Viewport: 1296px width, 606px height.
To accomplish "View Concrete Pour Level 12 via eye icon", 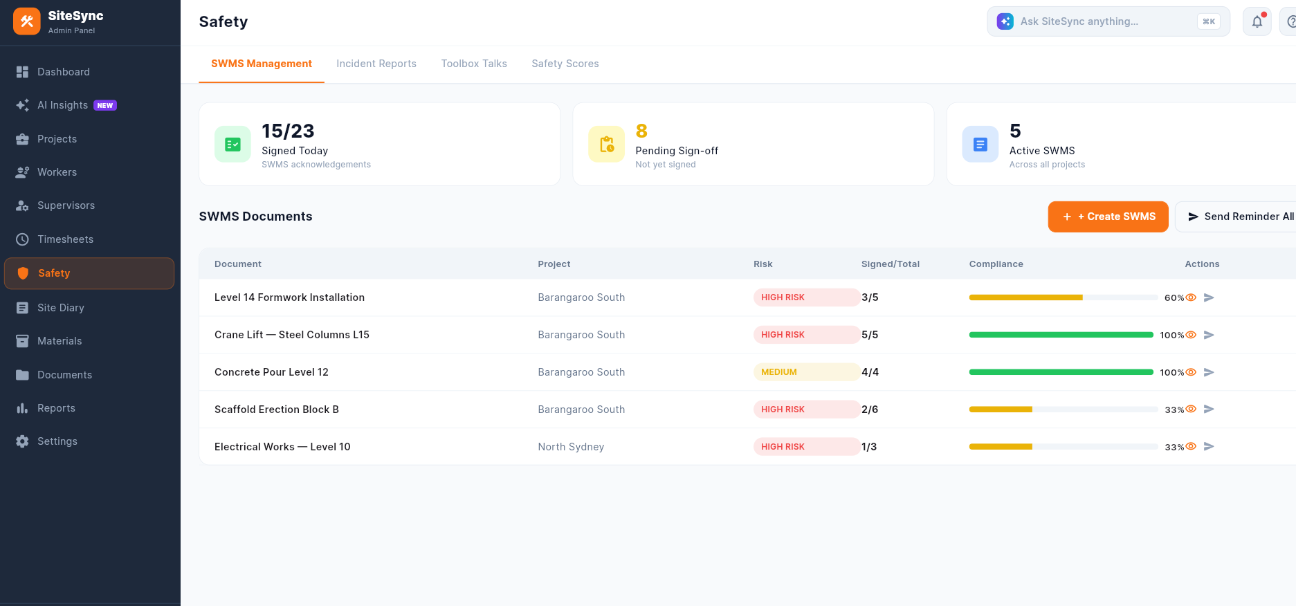I will (1191, 372).
